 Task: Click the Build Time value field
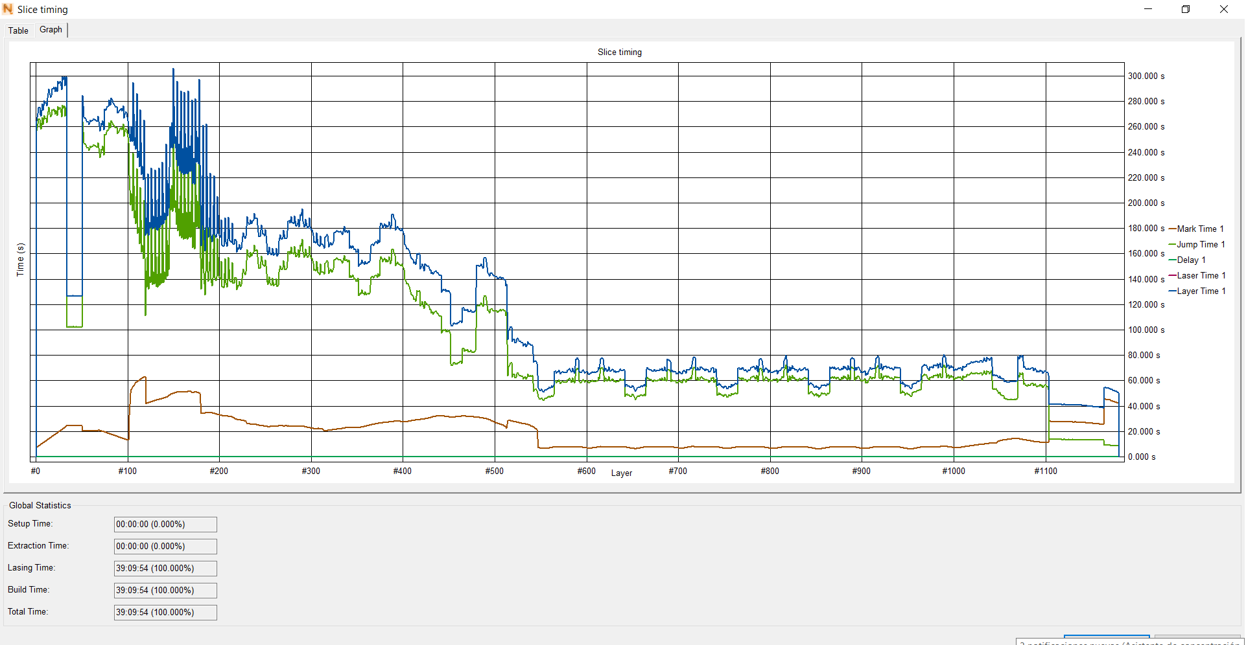tap(165, 591)
